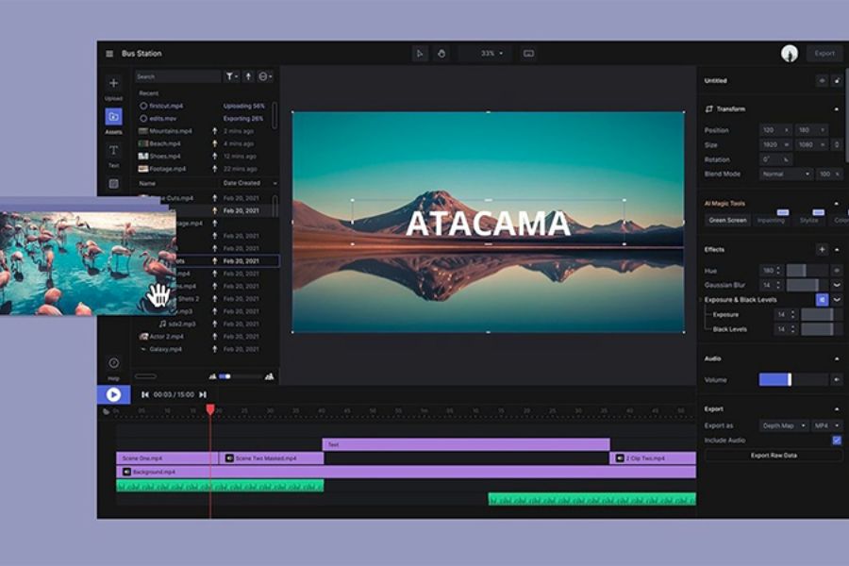Add a new effect with plus icon

click(x=821, y=249)
